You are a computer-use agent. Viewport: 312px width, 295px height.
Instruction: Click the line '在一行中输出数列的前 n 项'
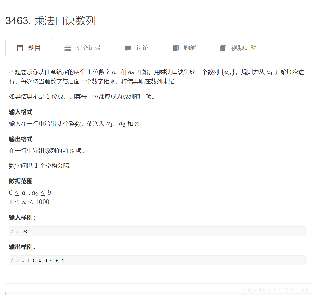(x=47, y=151)
